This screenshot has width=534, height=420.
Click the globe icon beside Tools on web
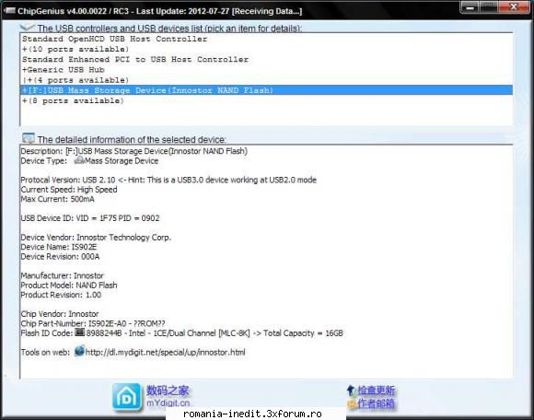click(79, 351)
